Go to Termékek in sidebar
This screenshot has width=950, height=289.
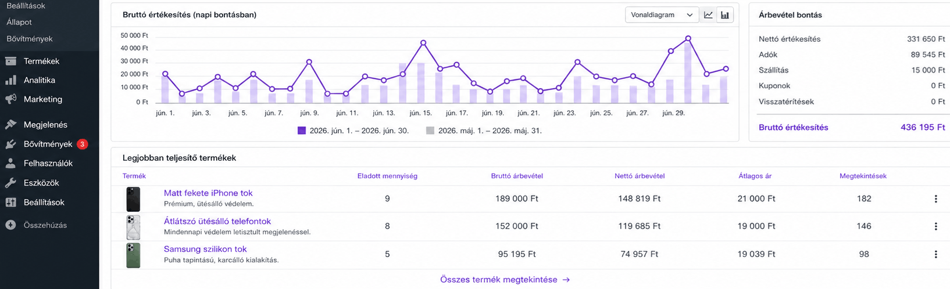[41, 61]
